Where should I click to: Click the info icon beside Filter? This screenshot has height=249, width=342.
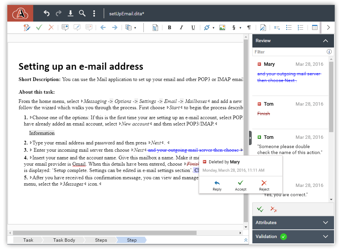(329, 52)
